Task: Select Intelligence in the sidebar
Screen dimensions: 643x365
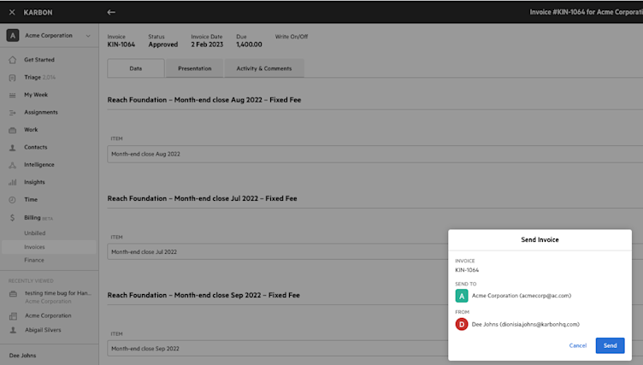Action: click(x=39, y=165)
